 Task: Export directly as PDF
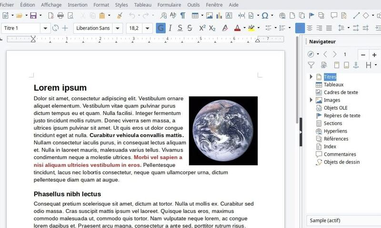50,16
